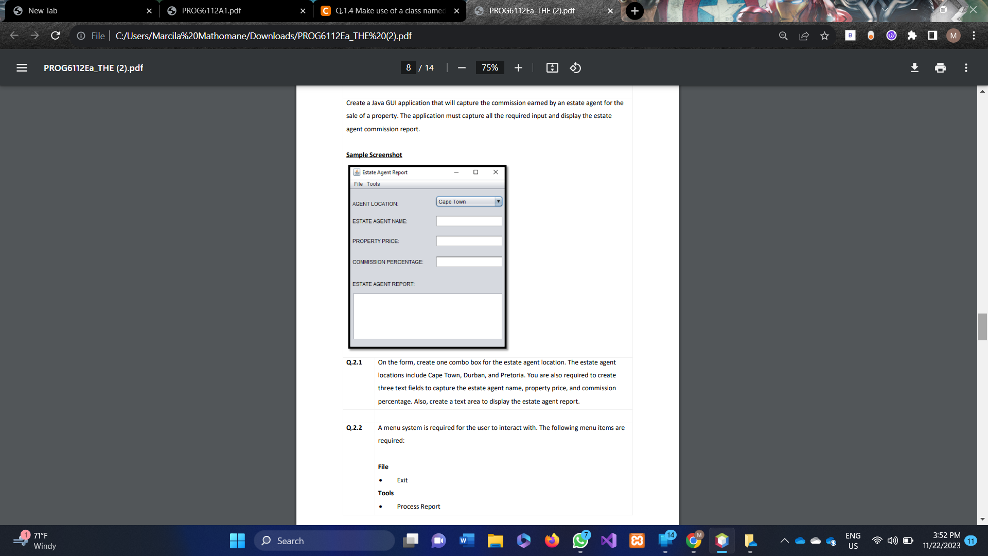Download the PDF file
Screen dimensions: 988x556
coord(914,68)
